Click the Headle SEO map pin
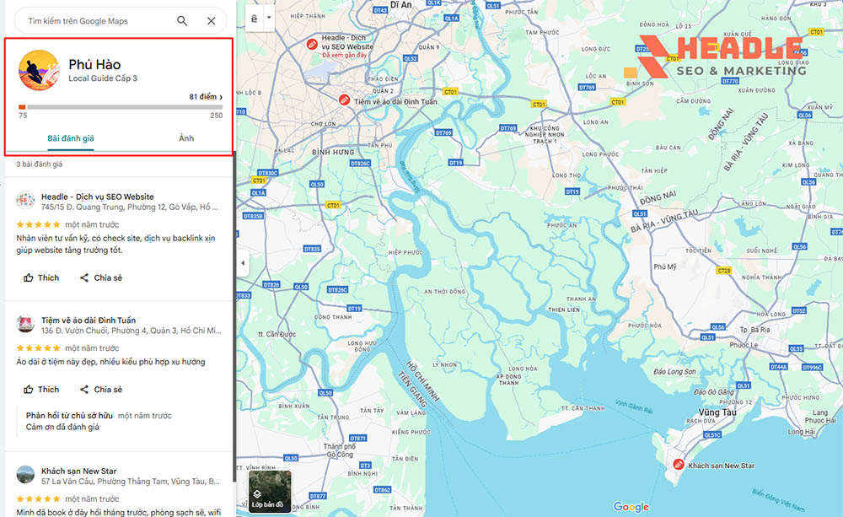The width and height of the screenshot is (843, 517). pos(311,44)
